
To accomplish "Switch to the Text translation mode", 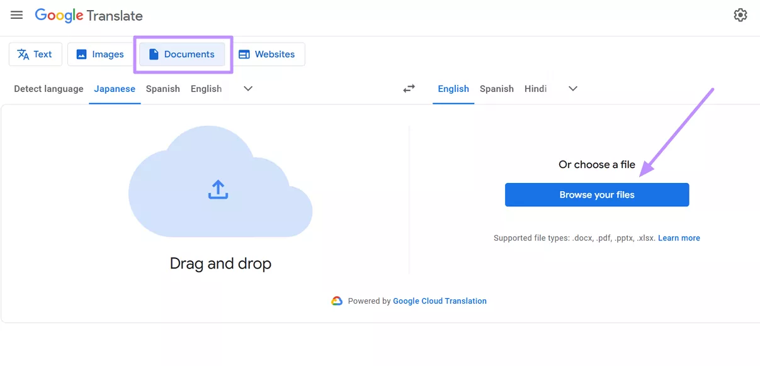I will (35, 54).
